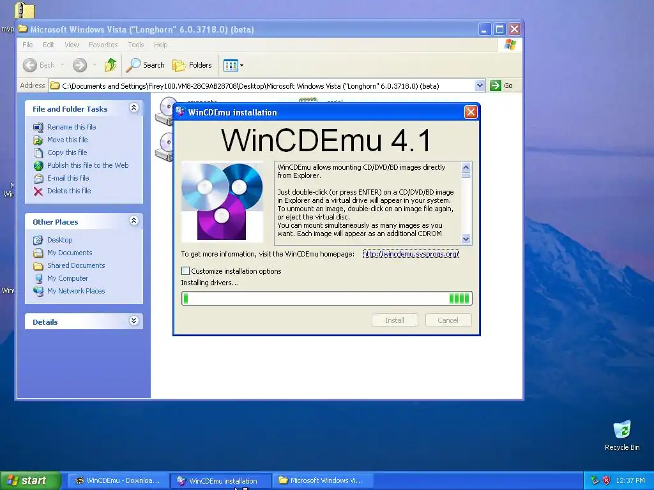654x490 pixels.
Task: Open the Favorites menu
Action: click(103, 45)
